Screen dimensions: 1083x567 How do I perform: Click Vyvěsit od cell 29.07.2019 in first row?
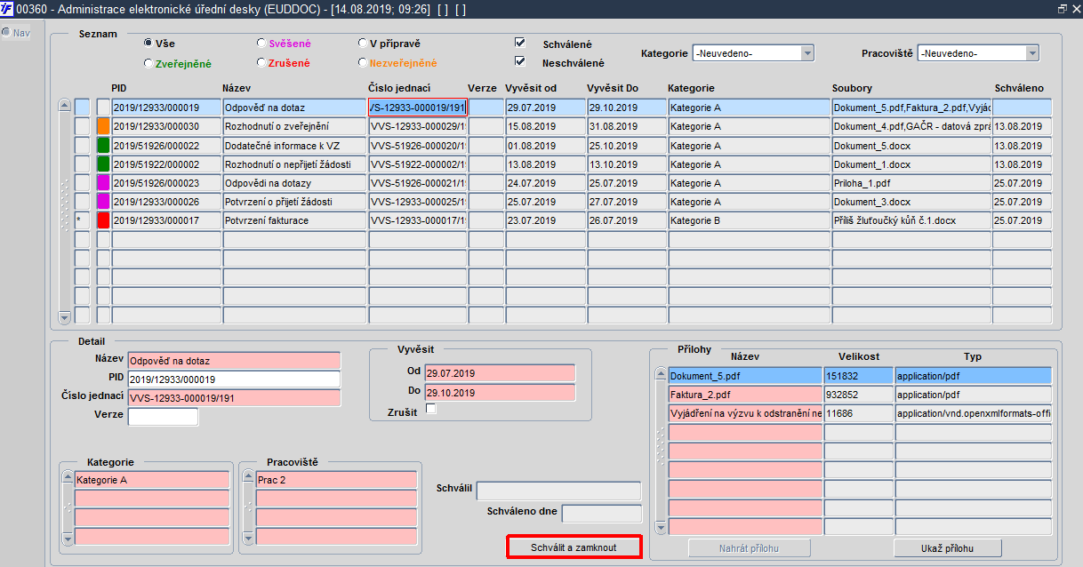(544, 108)
